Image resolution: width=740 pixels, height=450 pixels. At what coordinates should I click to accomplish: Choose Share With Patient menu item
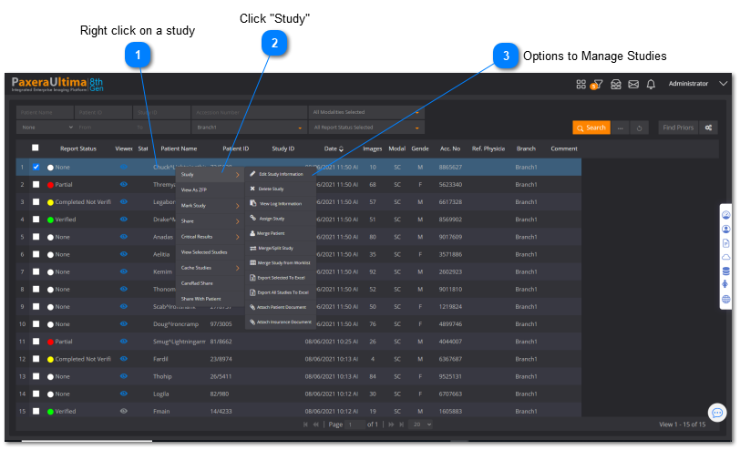coord(210,299)
